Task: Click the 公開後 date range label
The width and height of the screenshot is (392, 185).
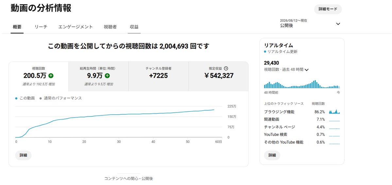Action: [x=286, y=25]
